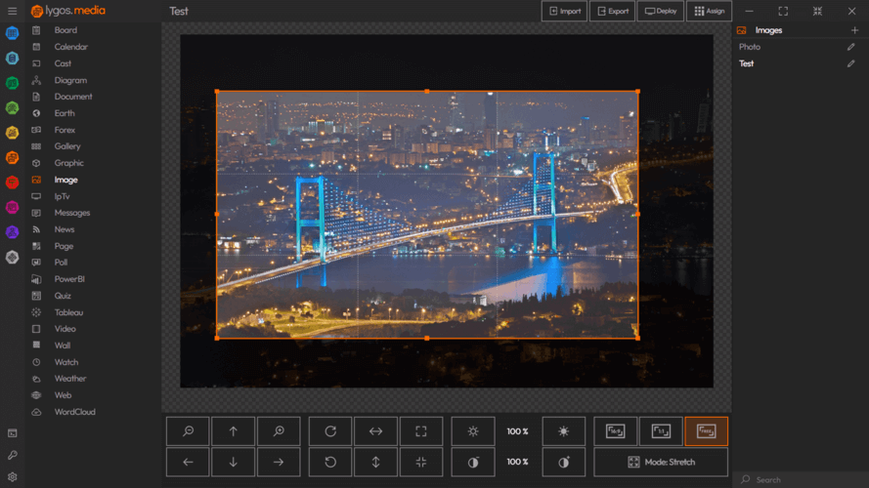
Task: Edit the Photo item with its pencil icon
Action: coord(850,47)
